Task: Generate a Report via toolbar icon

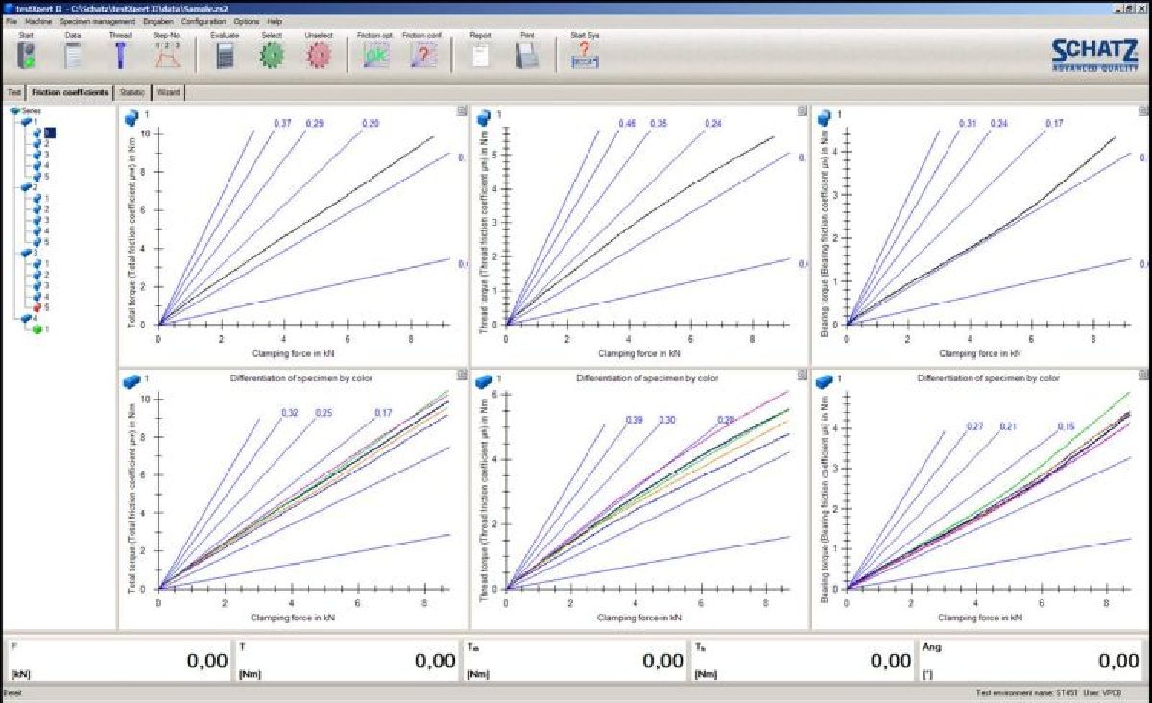Action: (481, 56)
